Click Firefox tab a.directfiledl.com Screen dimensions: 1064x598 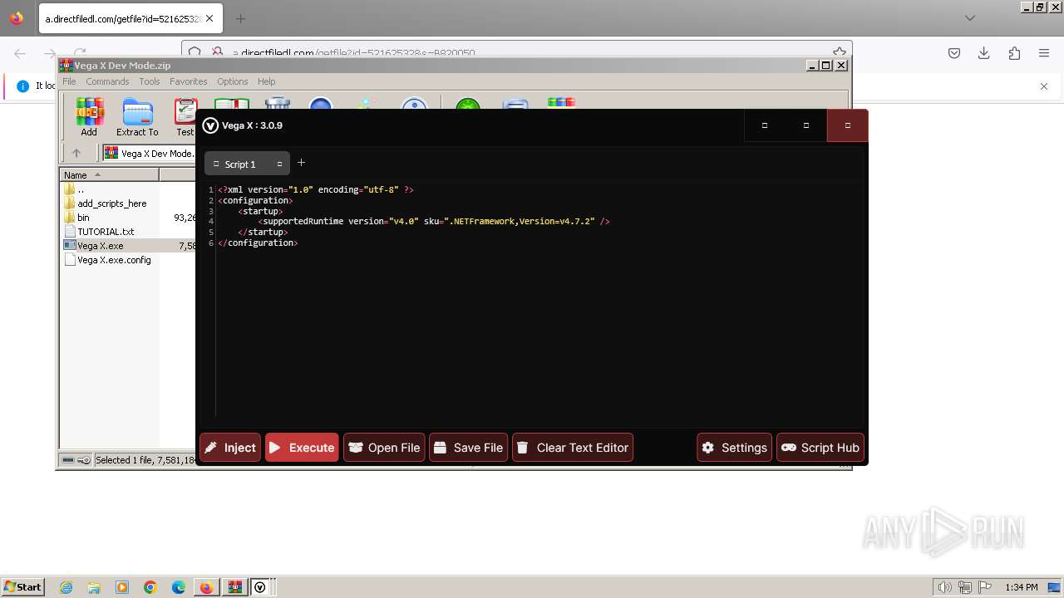coord(123,18)
